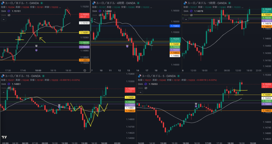This screenshot has width=272, height=144.
Task: Show the hidden SMA in 1-minute chart
Action: click(x=9, y=15)
